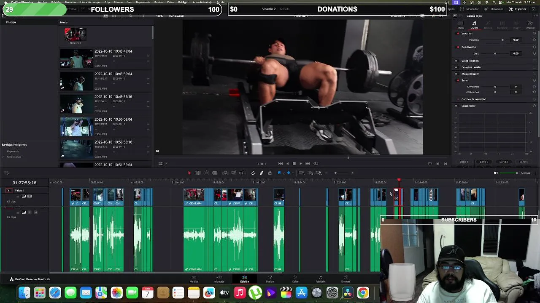Switch to the Medios page
Screen dimensions: 540x303
194,279
